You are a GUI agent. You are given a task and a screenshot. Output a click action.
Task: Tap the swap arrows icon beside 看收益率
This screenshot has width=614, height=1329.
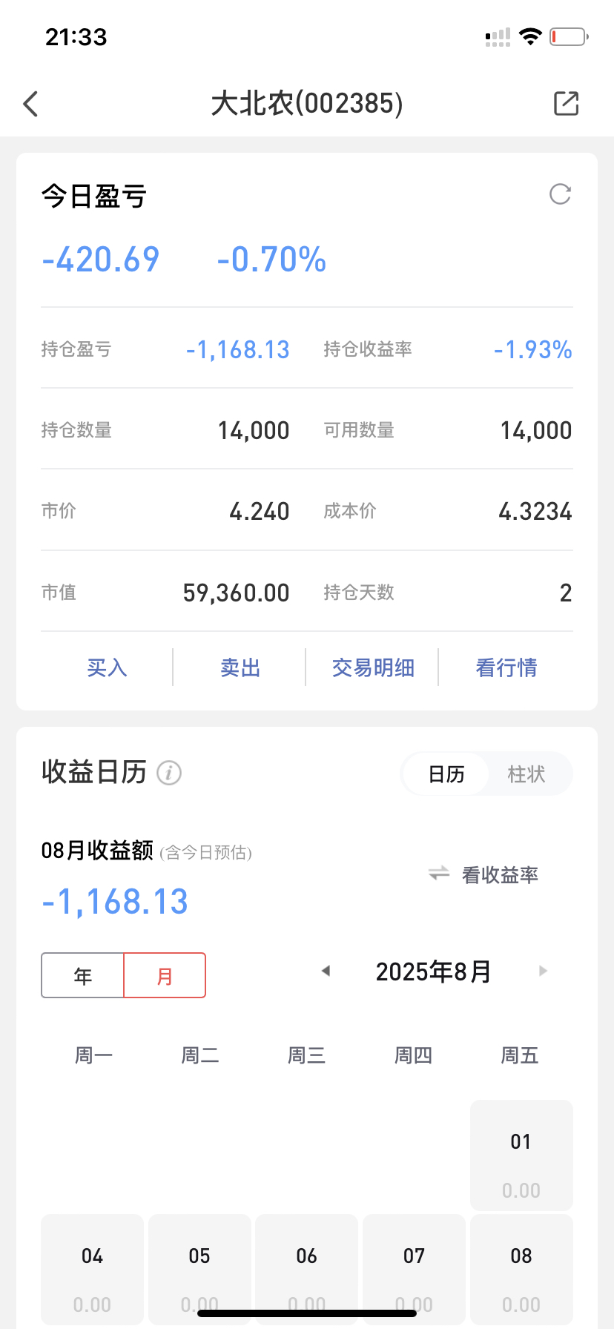[x=439, y=874]
